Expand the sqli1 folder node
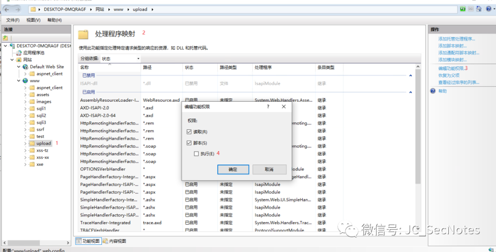 click(25, 109)
